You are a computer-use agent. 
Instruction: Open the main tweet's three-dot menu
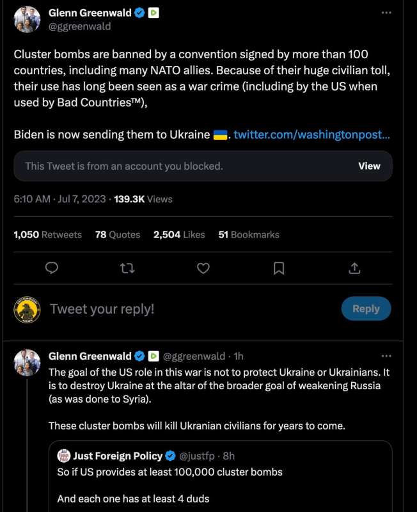(386, 13)
